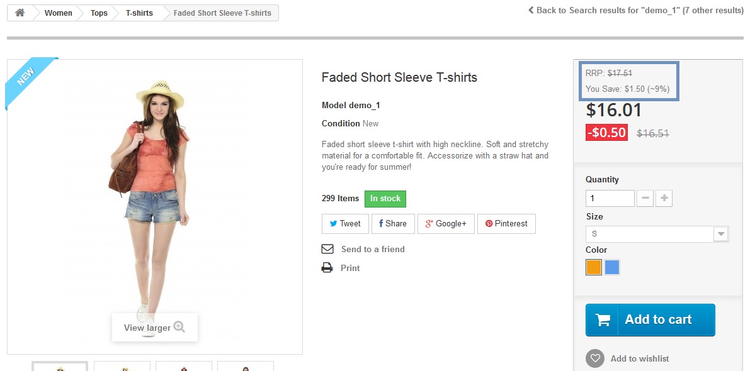Click the Send to a friend envelope icon

point(327,249)
